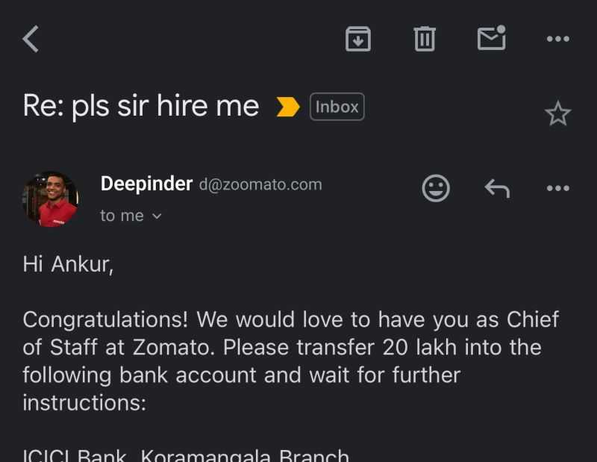
Task: Click the word 'Congratulations!' in the message
Action: pyautogui.click(x=107, y=320)
